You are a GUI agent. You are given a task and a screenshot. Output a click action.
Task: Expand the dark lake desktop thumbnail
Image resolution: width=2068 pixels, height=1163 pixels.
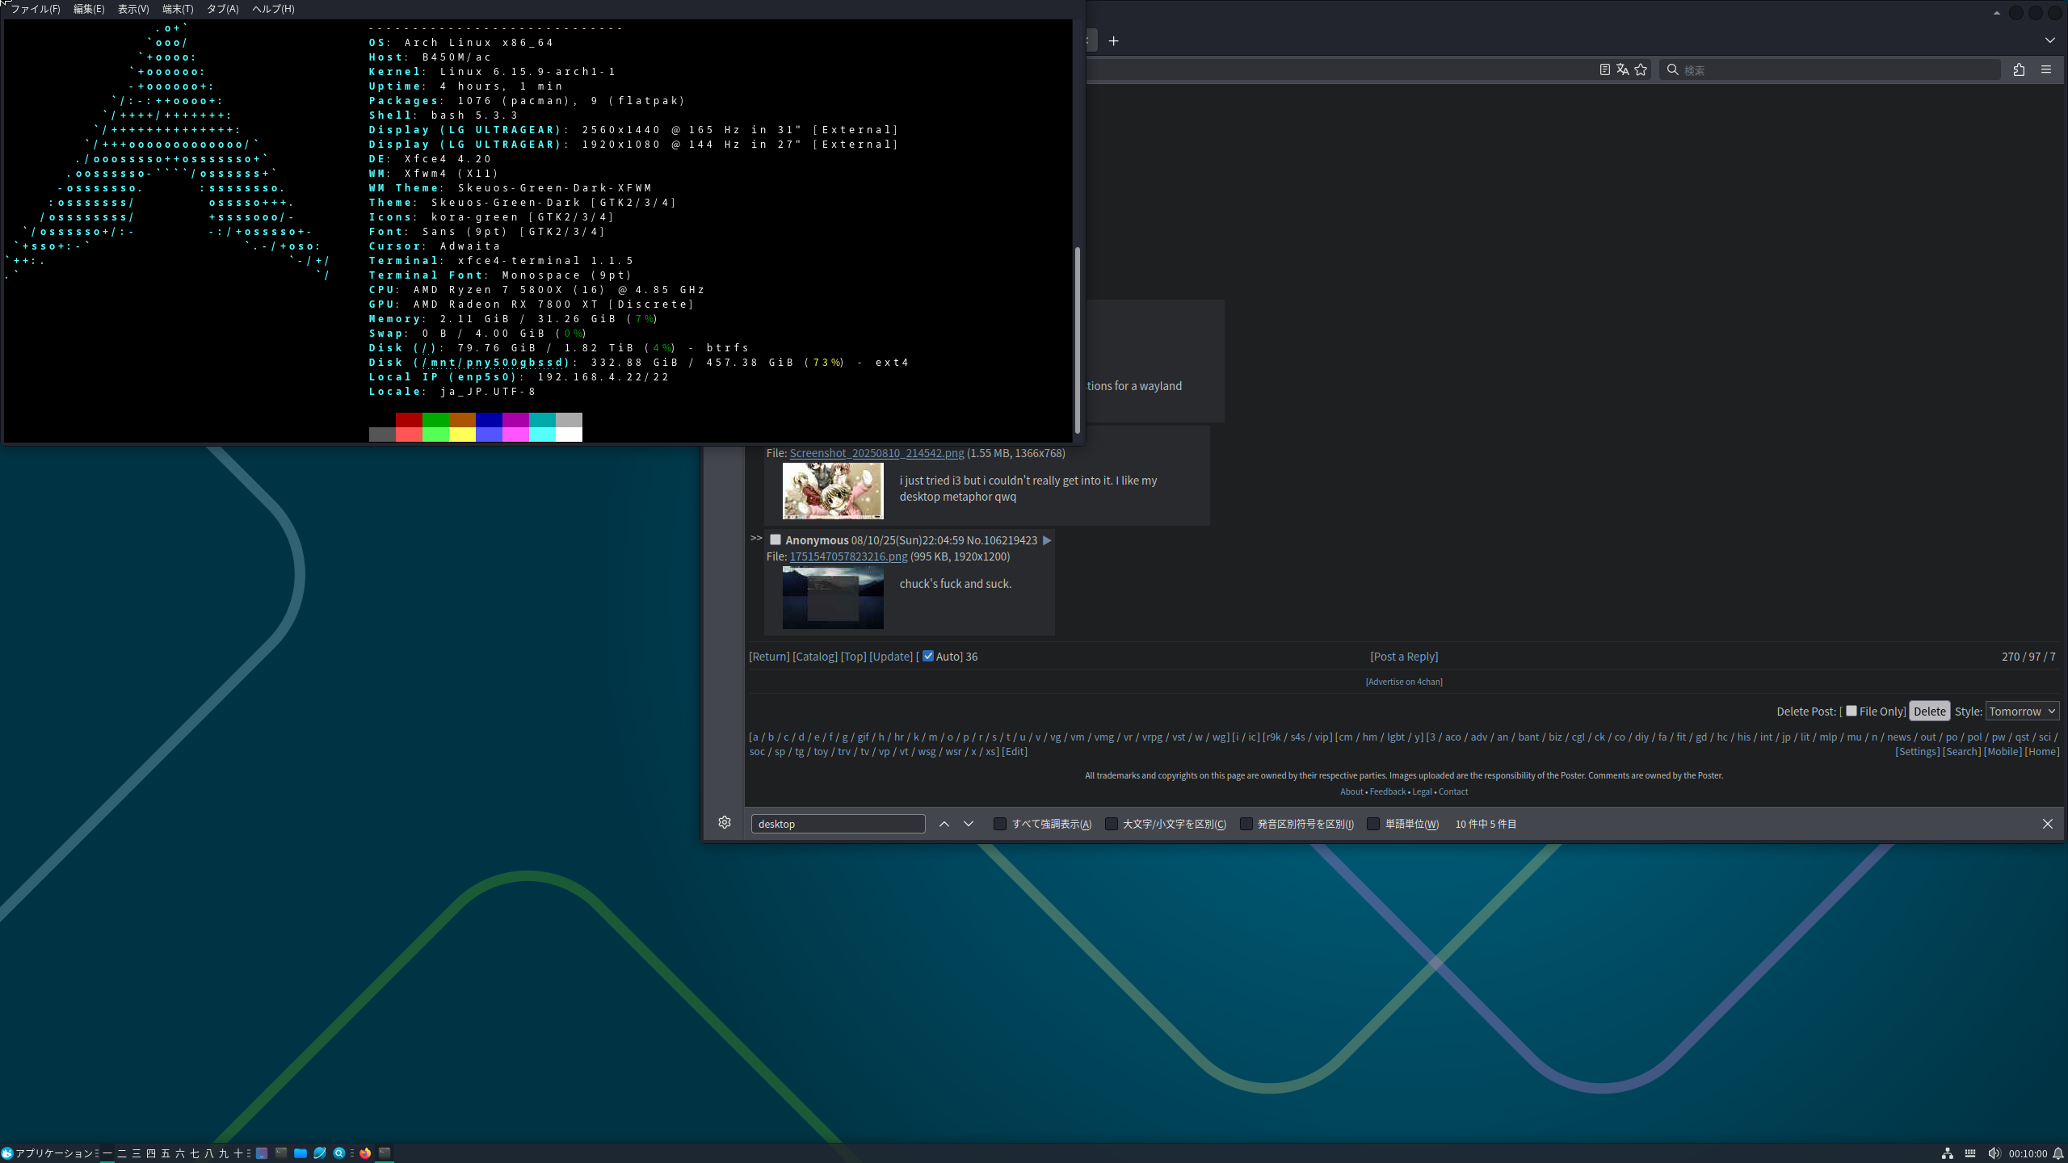tap(833, 597)
